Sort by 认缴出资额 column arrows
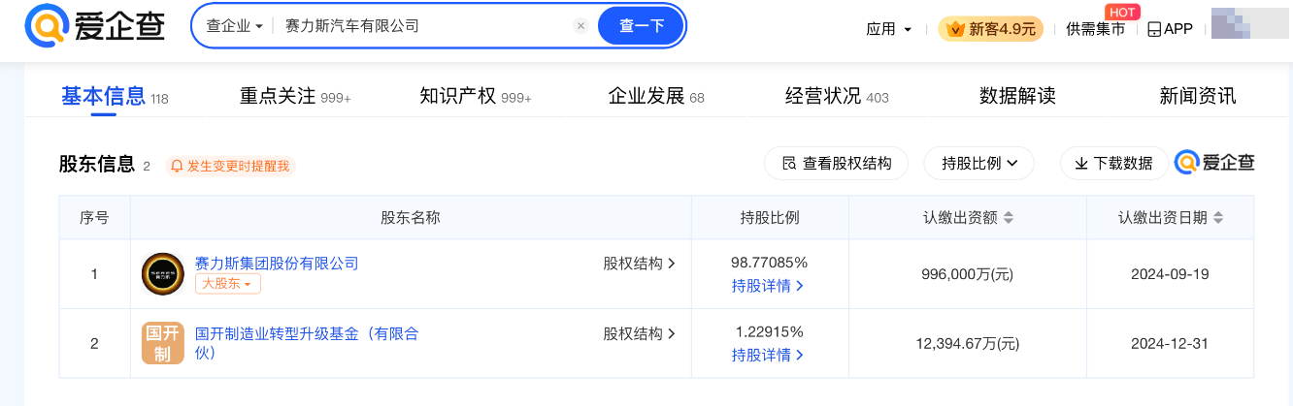This screenshot has height=406, width=1293. 1009,218
